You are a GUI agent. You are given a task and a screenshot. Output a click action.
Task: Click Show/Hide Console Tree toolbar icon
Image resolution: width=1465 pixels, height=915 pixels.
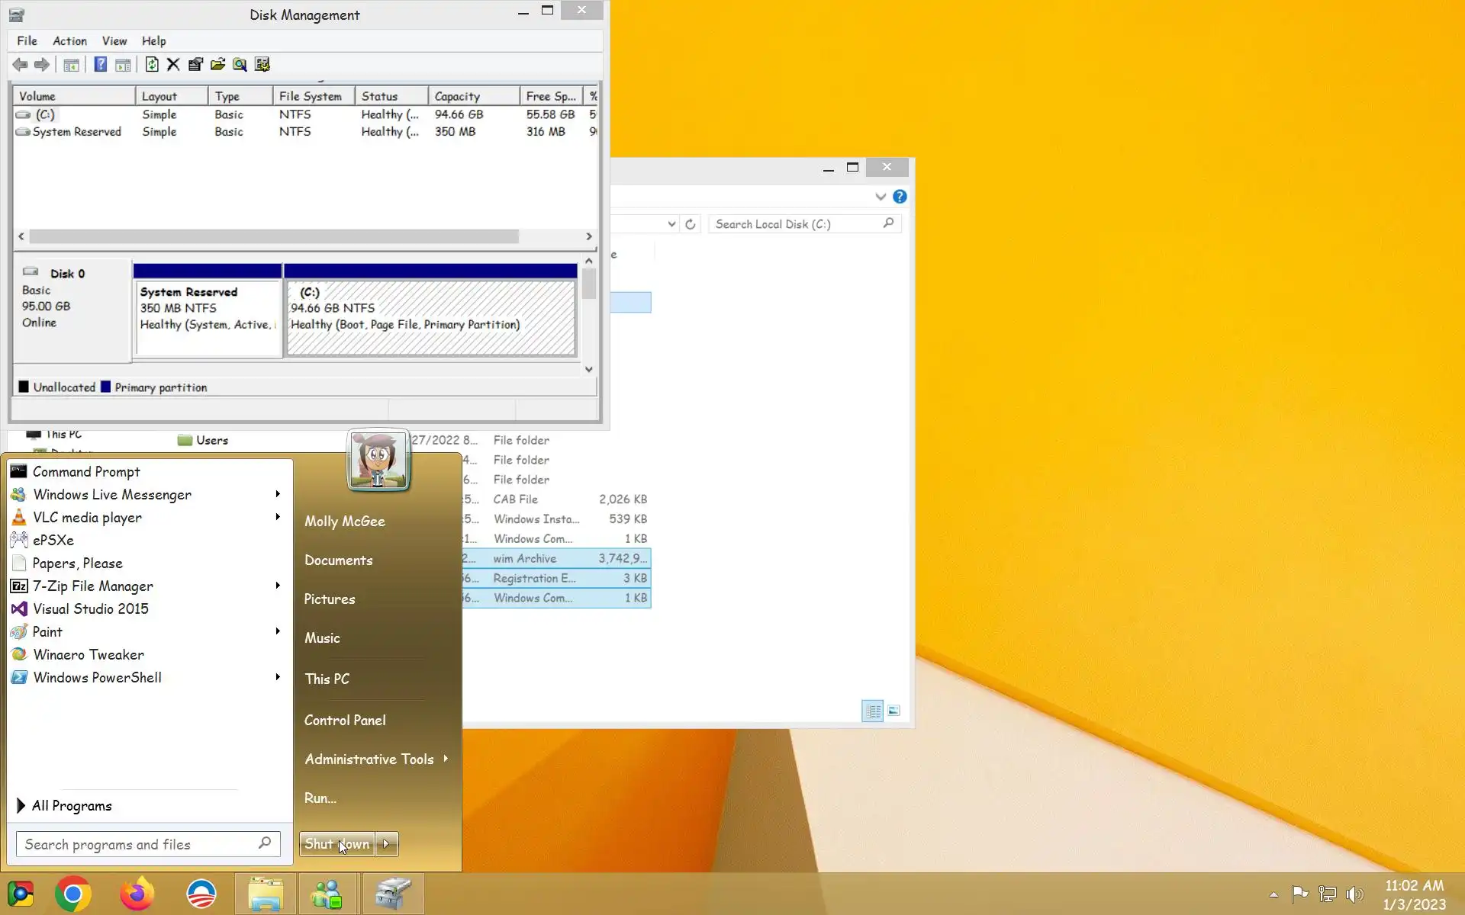71,65
